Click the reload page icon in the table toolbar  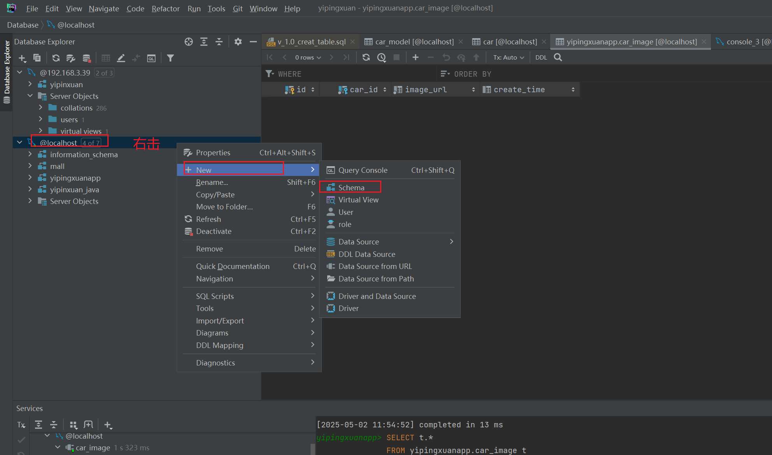coord(366,57)
